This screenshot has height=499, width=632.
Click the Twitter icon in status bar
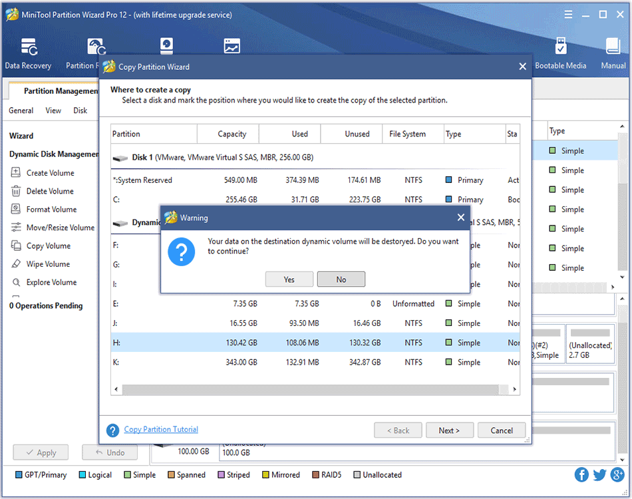tap(599, 474)
